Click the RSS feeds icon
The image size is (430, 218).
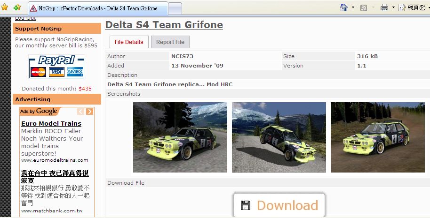coord(364,8)
